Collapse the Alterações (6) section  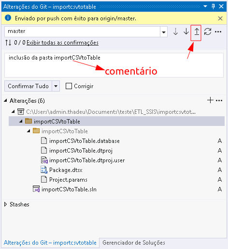coord(5,101)
